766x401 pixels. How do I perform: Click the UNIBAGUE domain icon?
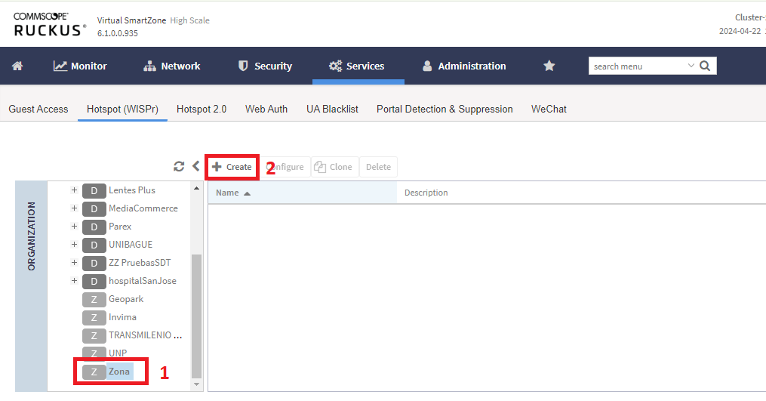[94, 245]
